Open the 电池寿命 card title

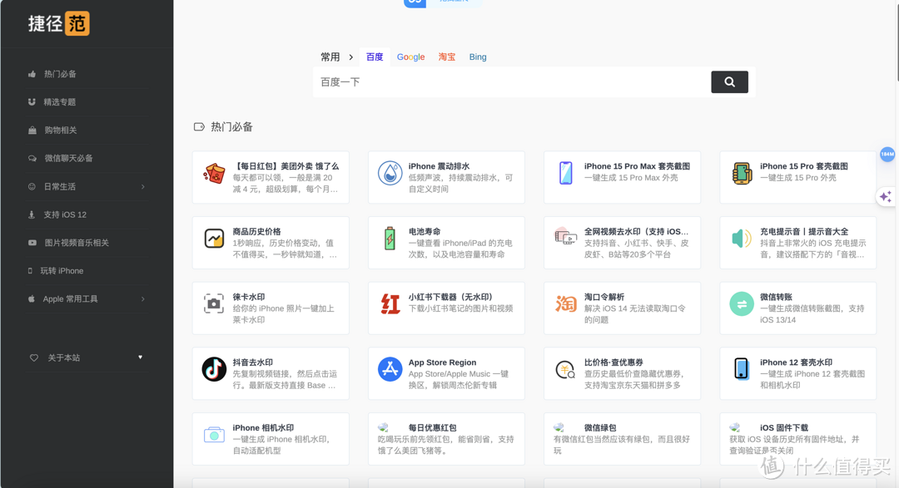click(x=425, y=231)
